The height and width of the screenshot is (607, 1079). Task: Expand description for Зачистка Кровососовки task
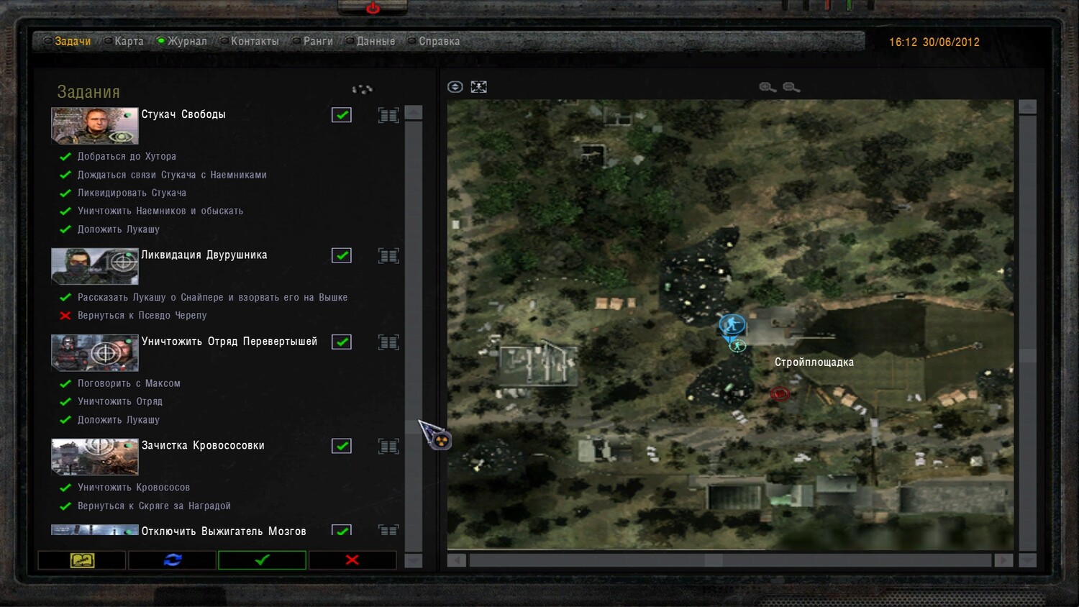pyautogui.click(x=388, y=446)
